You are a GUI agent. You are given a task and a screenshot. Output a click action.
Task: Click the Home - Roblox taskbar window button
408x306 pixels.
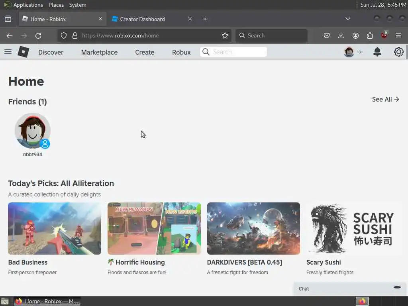click(x=47, y=301)
